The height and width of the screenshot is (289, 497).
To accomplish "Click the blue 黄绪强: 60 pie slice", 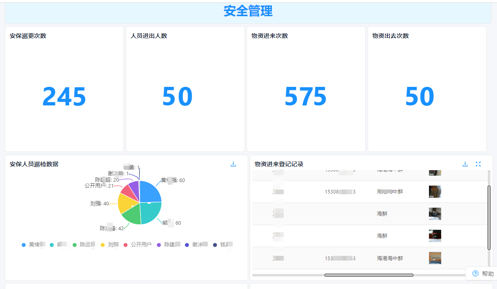I will [150, 191].
